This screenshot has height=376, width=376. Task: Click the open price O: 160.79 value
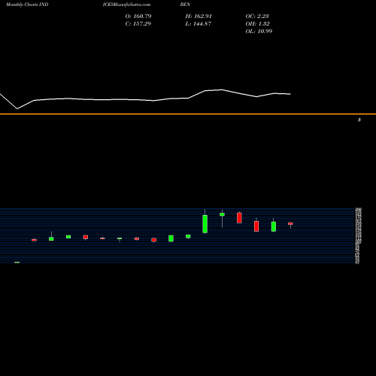[138, 16]
